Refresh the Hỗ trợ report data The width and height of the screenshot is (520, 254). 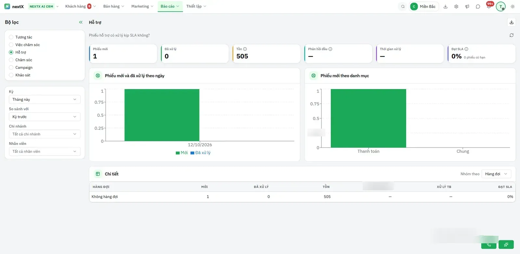(512, 35)
